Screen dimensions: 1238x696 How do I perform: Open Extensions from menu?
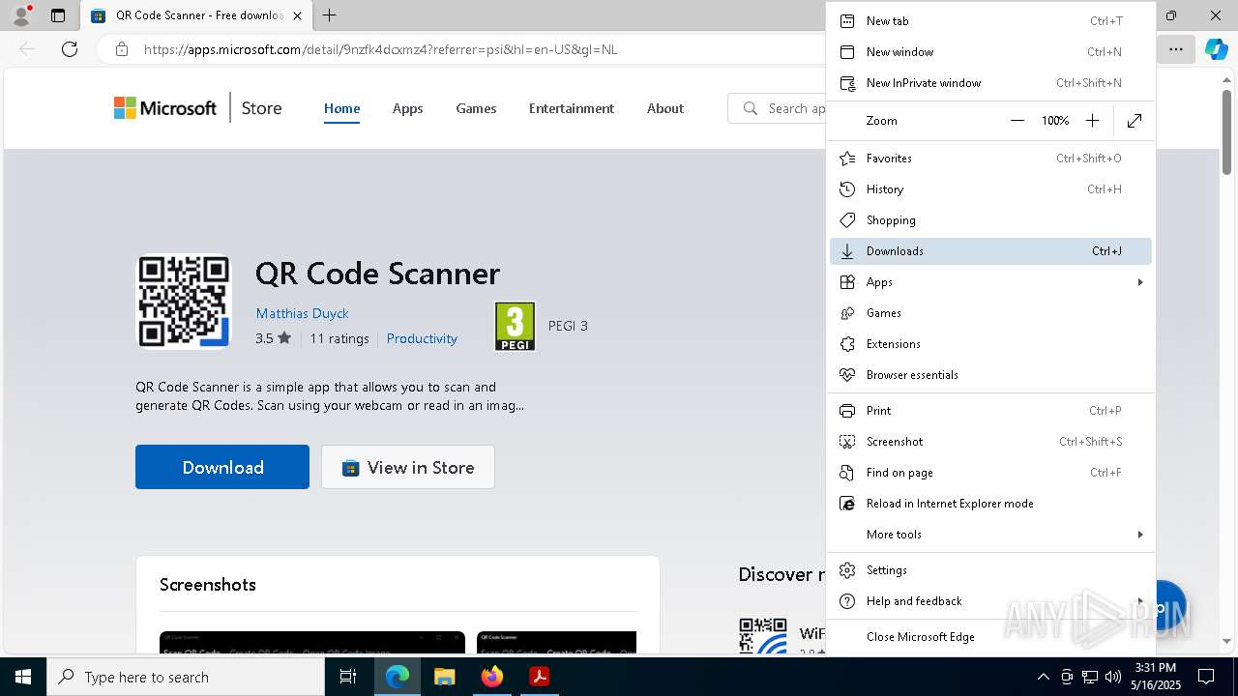pos(990,344)
